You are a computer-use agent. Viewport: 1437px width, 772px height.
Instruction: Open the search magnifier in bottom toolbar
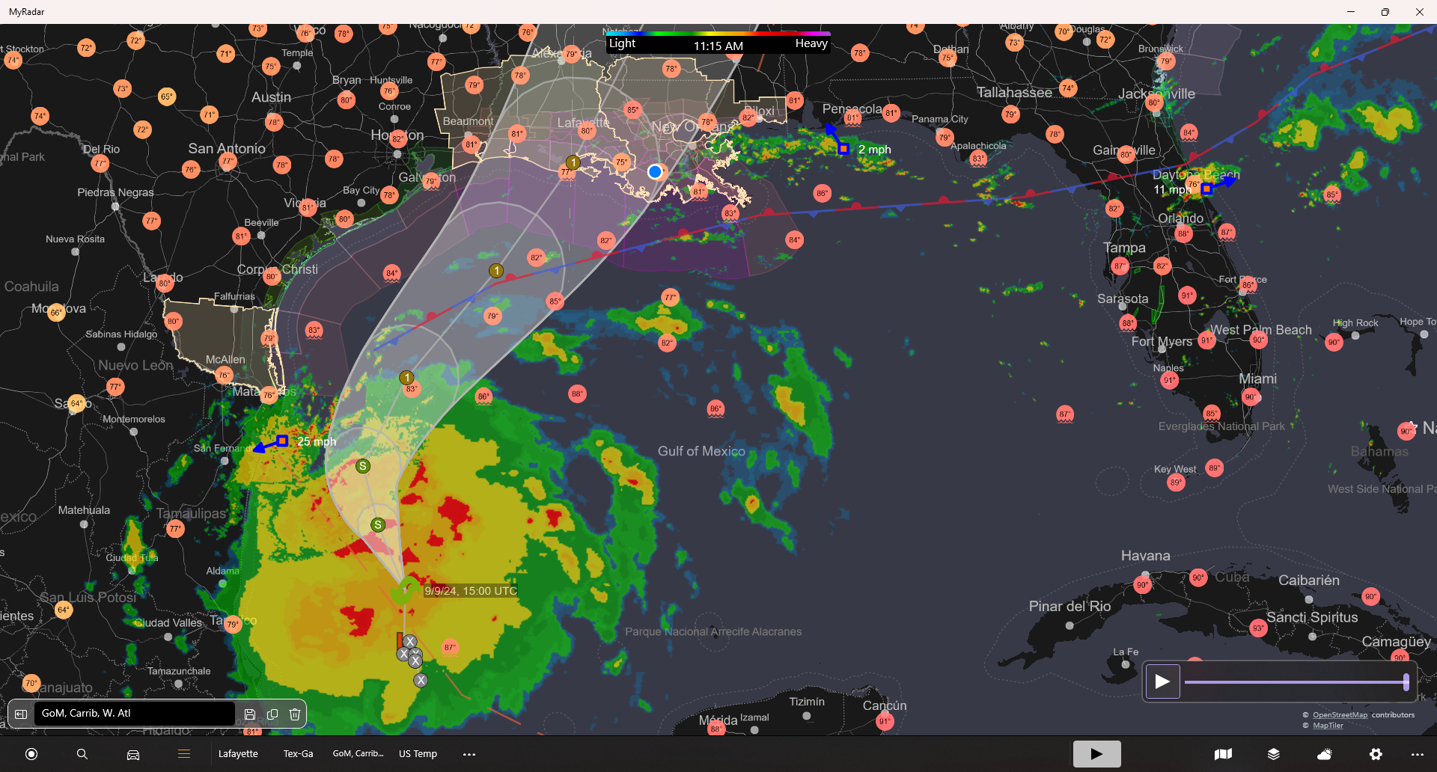tap(82, 754)
